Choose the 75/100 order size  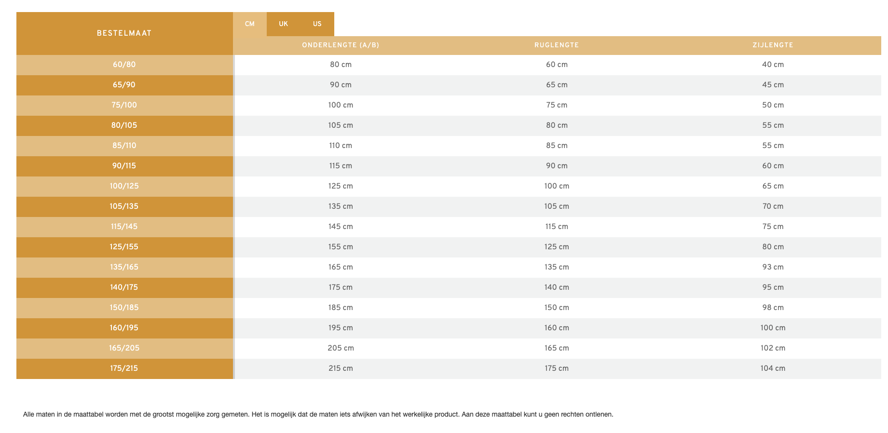[x=124, y=105]
